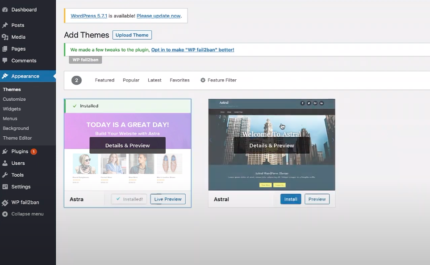Click the Pages document icon
The width and height of the screenshot is (430, 265).
point(5,49)
